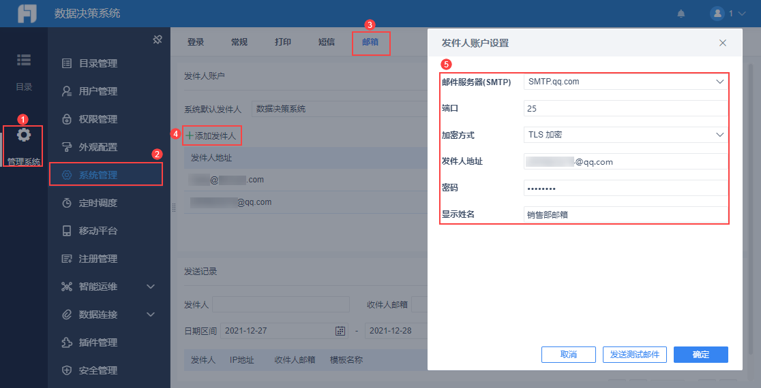Click the 收件人邮箱 column header
This screenshot has width=761, height=388.
click(295, 359)
